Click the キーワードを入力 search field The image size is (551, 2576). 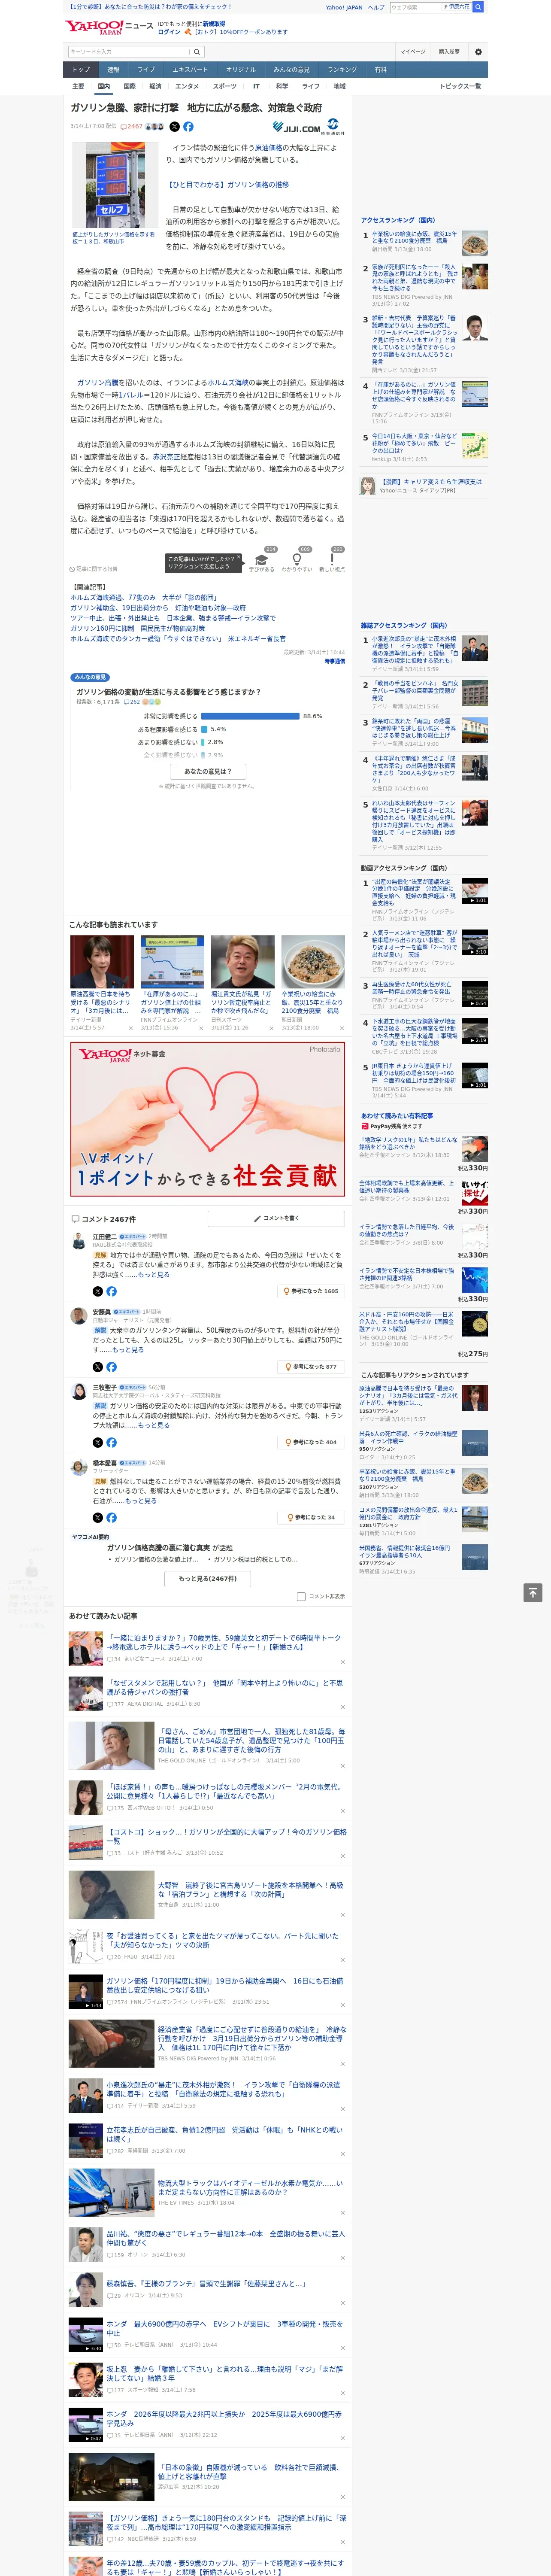pyautogui.click(x=129, y=52)
